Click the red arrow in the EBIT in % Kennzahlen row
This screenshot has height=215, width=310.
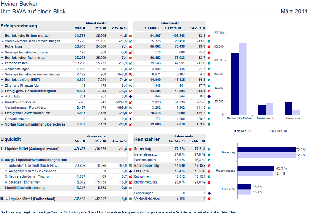coord(209,171)
